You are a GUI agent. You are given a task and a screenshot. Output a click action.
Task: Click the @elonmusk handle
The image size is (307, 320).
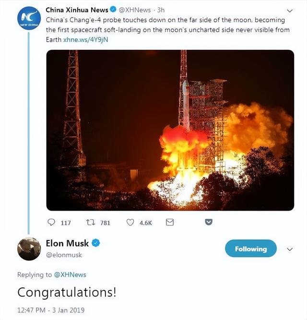64,255
